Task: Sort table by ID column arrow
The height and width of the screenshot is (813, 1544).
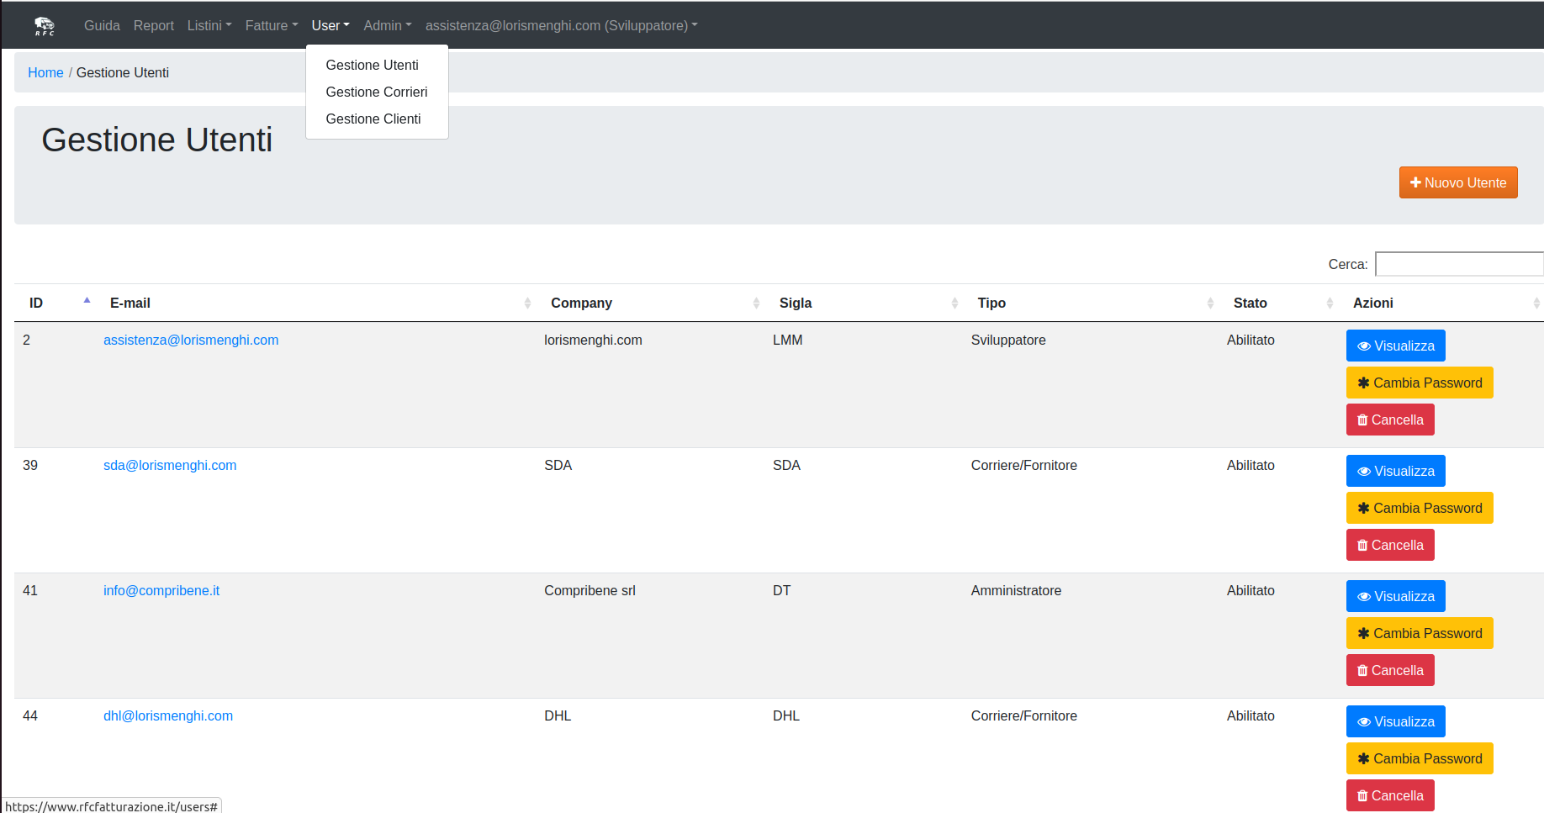Action: 87,302
